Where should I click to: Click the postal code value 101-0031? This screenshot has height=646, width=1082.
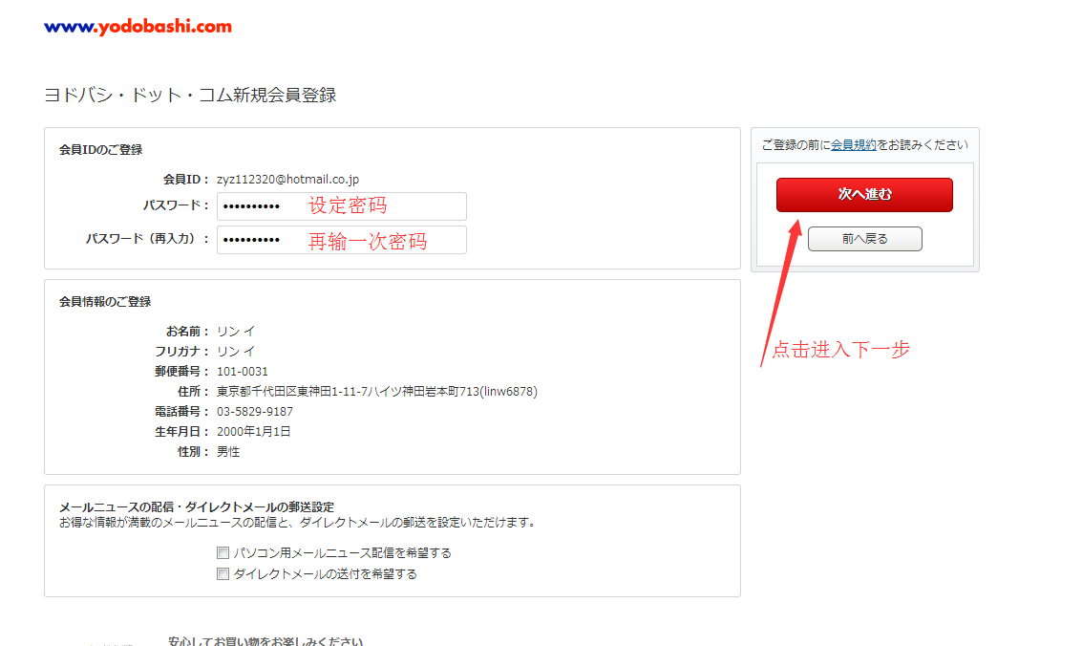click(x=243, y=372)
